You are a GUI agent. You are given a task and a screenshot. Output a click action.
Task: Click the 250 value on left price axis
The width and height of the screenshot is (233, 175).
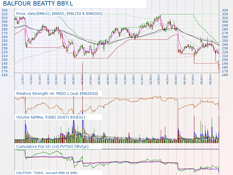click(x=4, y=41)
